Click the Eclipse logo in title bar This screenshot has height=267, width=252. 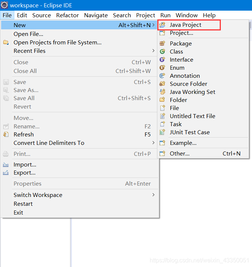[4, 5]
